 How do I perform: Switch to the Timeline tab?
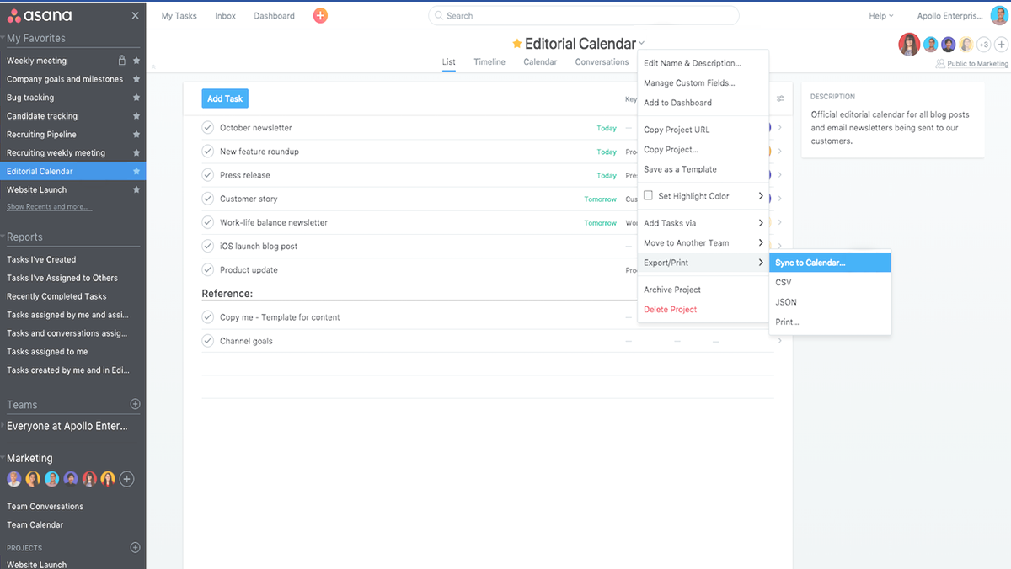pyautogui.click(x=489, y=62)
